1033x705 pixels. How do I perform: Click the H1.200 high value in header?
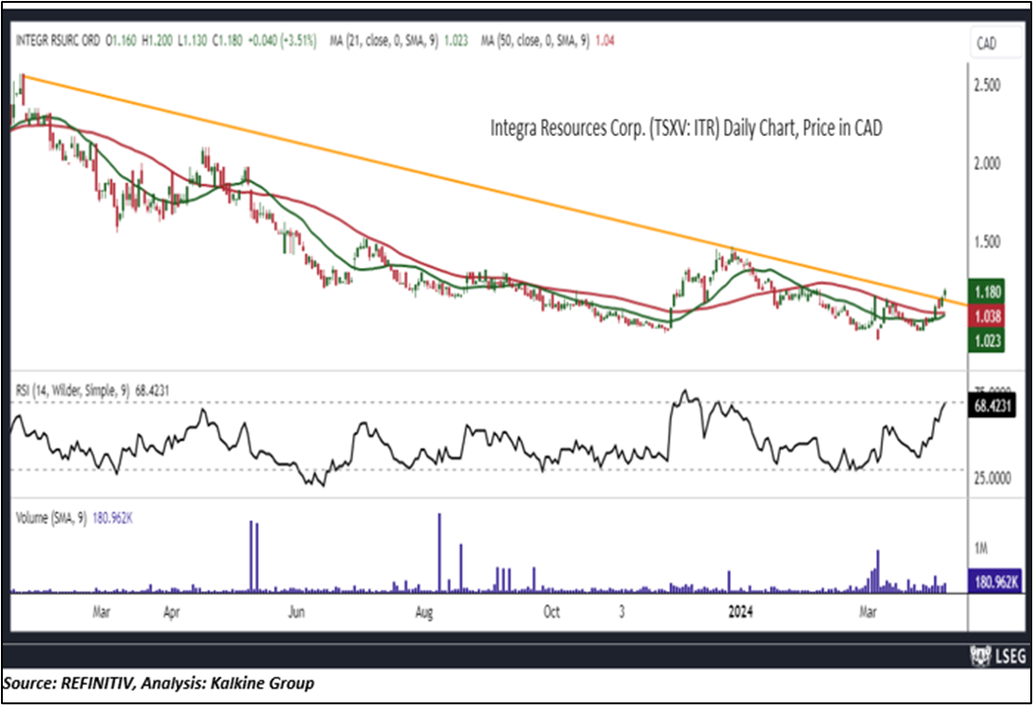157,41
